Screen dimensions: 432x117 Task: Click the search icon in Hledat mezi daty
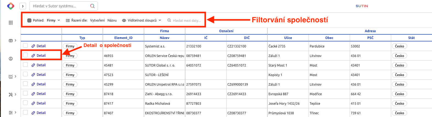pyautogui.click(x=169, y=20)
